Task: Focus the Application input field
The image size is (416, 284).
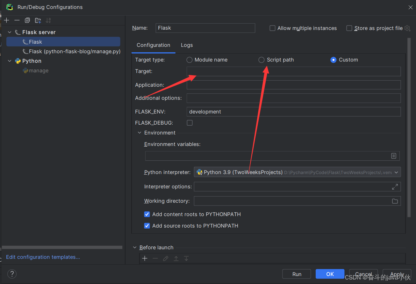Action: [294, 85]
